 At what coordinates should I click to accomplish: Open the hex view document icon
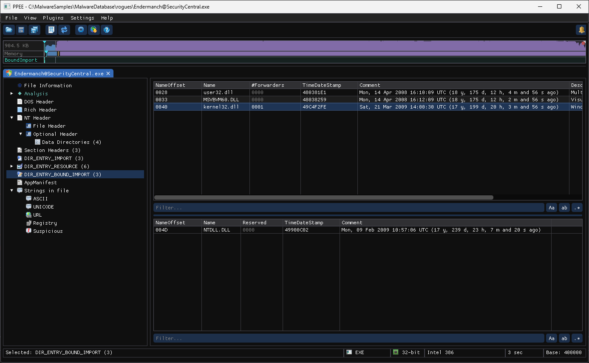click(51, 30)
